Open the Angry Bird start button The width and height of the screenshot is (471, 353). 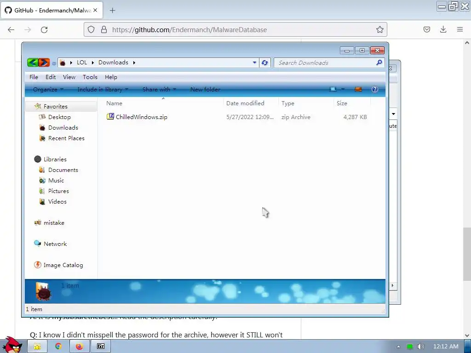[12, 345]
